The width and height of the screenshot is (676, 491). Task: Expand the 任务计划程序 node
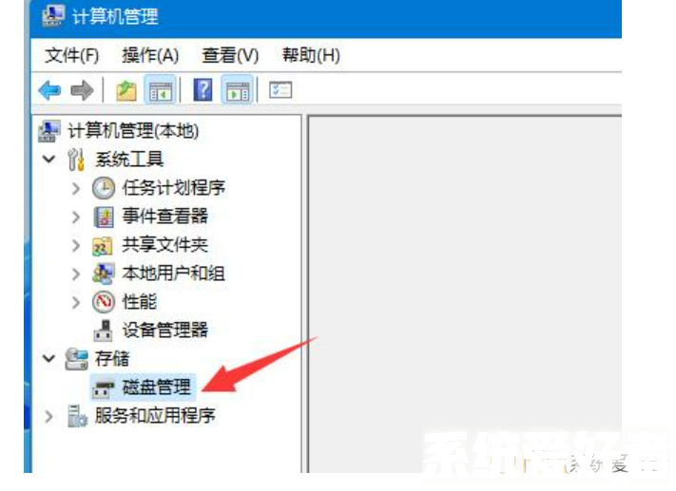pos(76,188)
